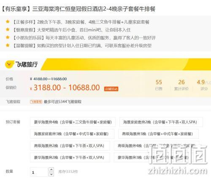The image size is (211, 178).
Task: Choose 高级海景房2晚 package option
Action: pos(70,146)
